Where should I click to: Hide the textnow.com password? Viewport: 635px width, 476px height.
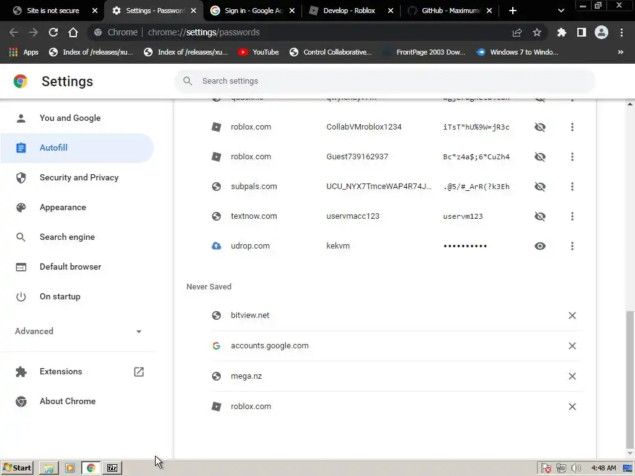click(x=540, y=216)
